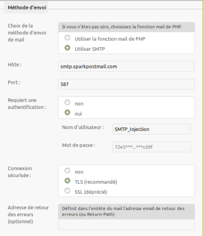
Task: Focus the Mot de passe input field
Action: [152, 147]
